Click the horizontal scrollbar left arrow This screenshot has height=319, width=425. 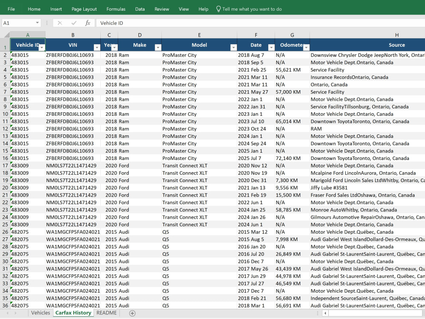325,313
